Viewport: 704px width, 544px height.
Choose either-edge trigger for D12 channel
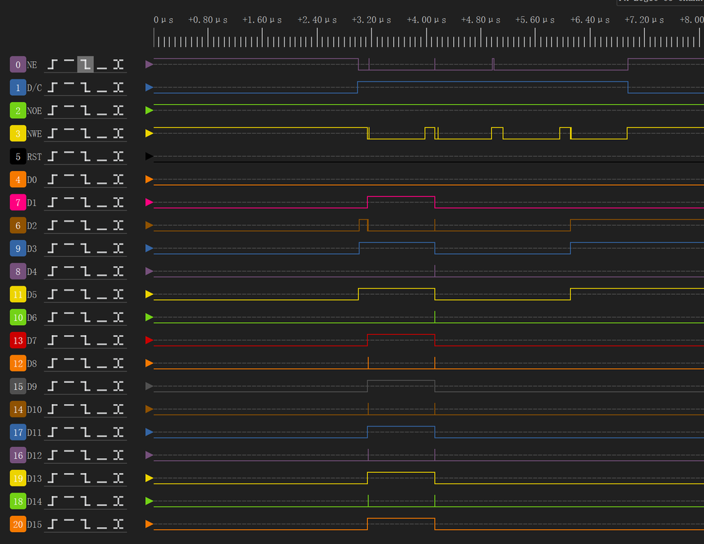tap(118, 455)
